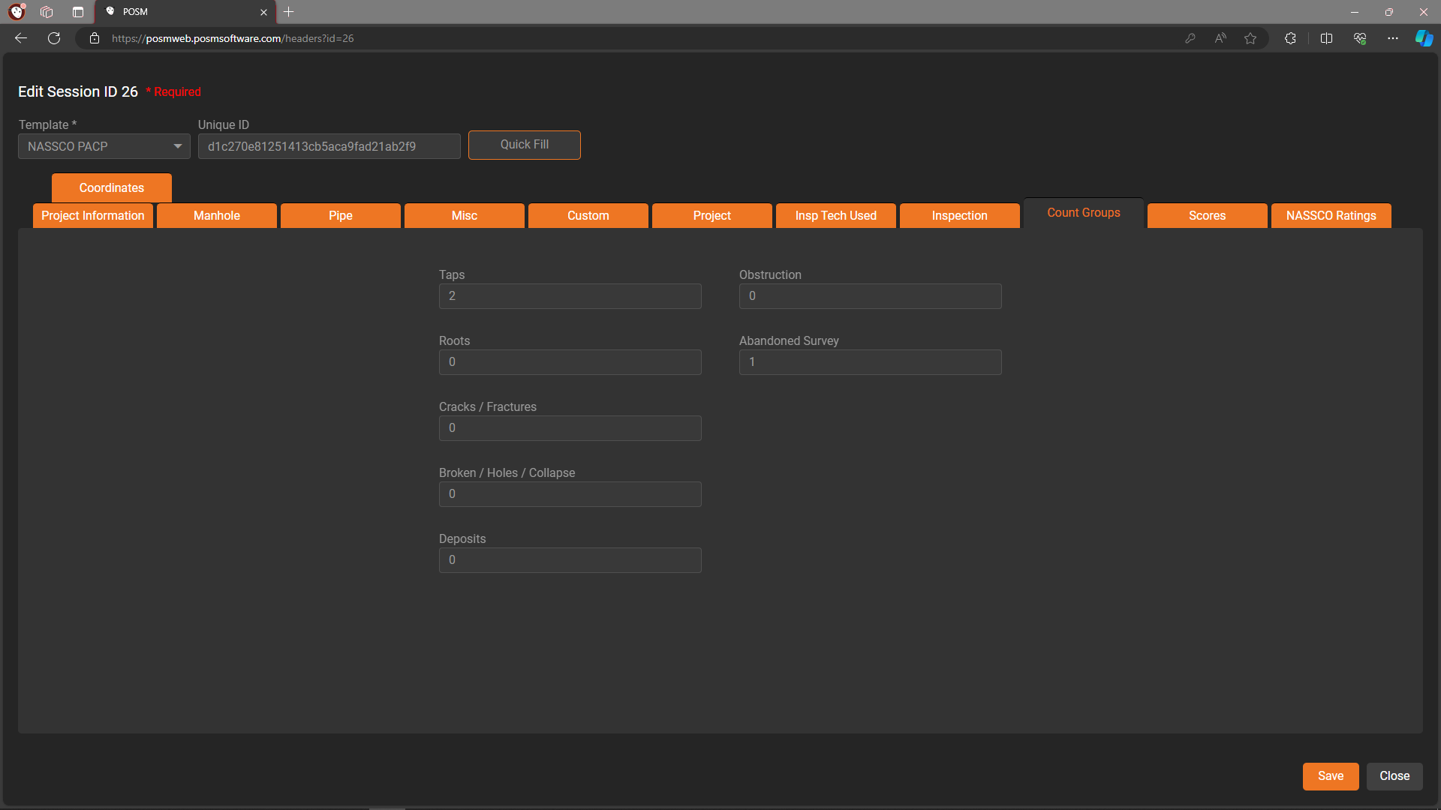Screen dimensions: 1441x810
Task: Open the Workspaces icon in title bar
Action: pyautogui.click(x=47, y=12)
